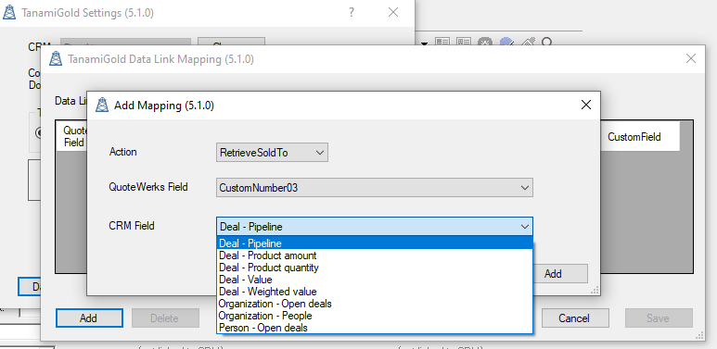
Task: Select 'Deal - Pipeline' from the CRM Field list
Action: point(375,243)
